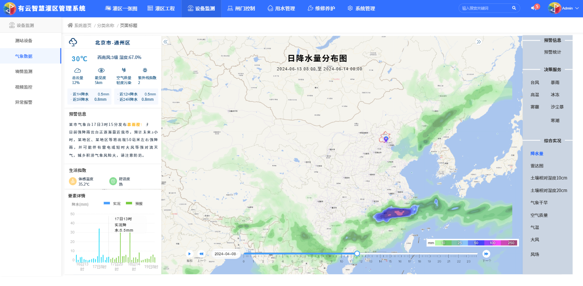
Task: Click the fast-forward next icon
Action: coord(486,254)
